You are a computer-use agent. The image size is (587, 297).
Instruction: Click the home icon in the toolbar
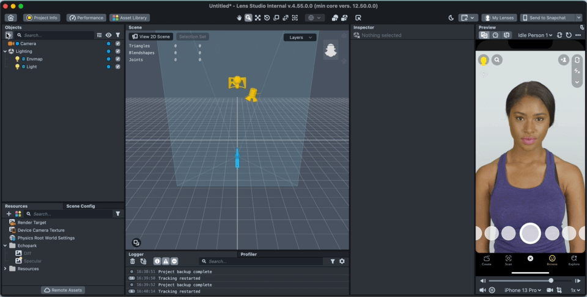coord(10,18)
